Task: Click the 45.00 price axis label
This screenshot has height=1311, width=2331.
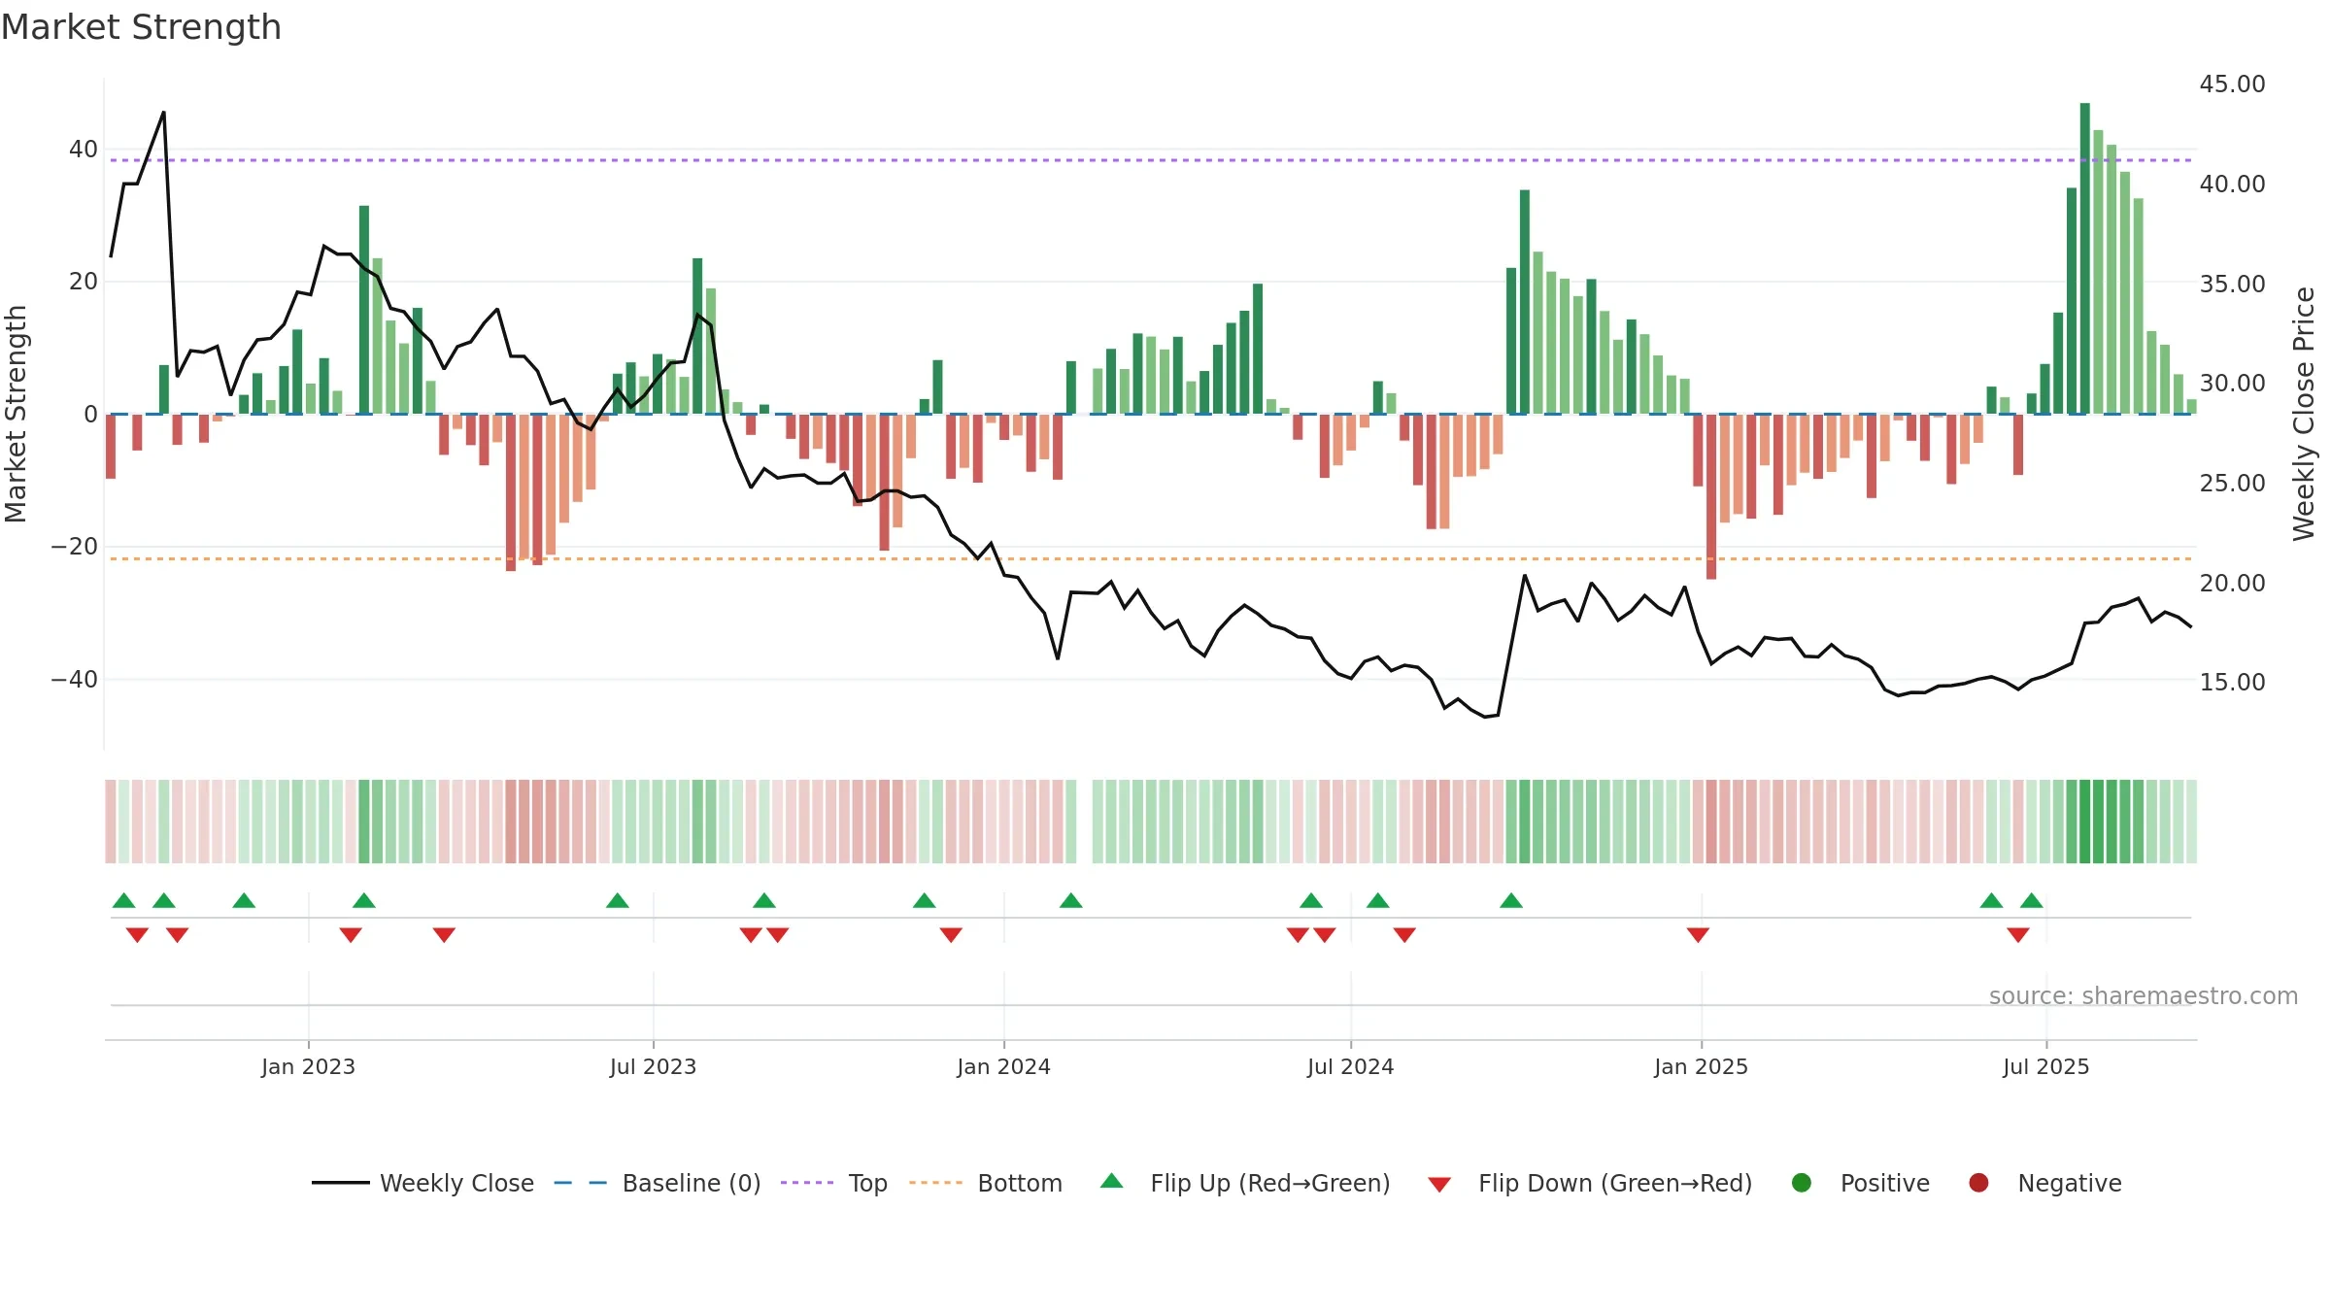Action: coord(2232,84)
